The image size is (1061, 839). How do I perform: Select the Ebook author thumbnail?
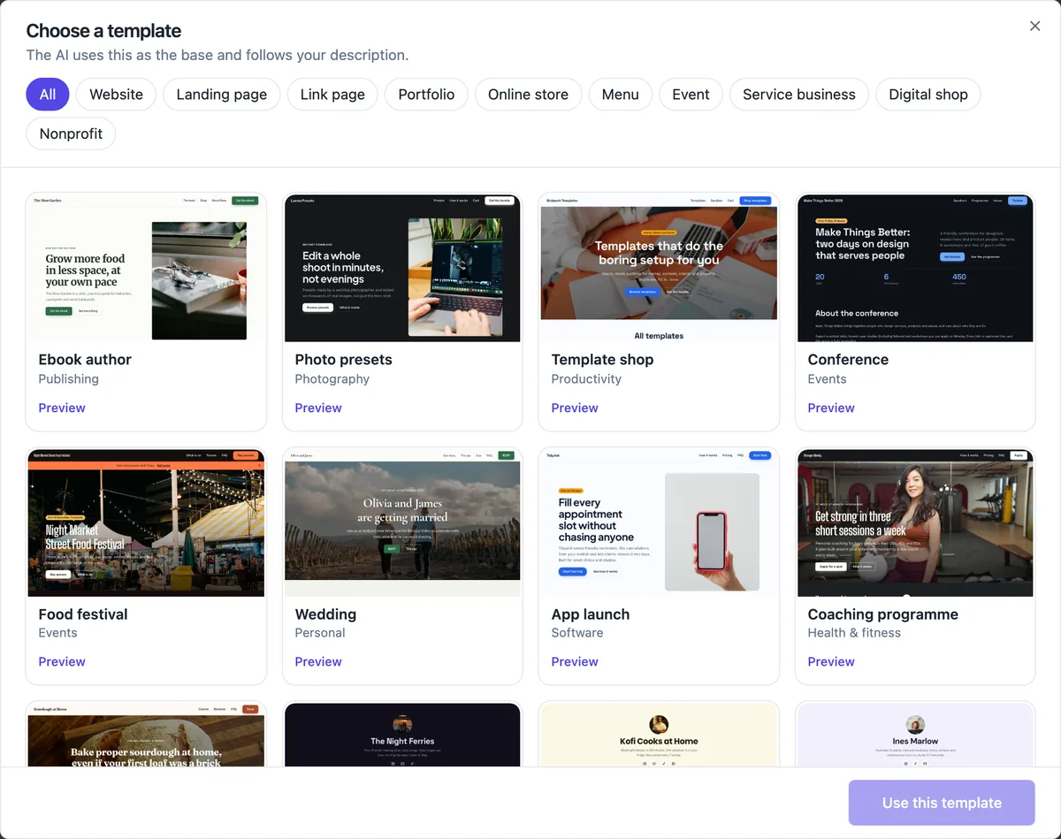[x=146, y=268]
